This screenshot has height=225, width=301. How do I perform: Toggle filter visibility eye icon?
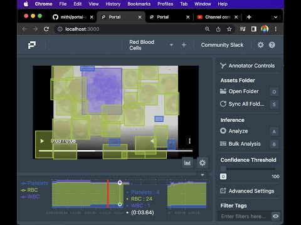(276, 216)
